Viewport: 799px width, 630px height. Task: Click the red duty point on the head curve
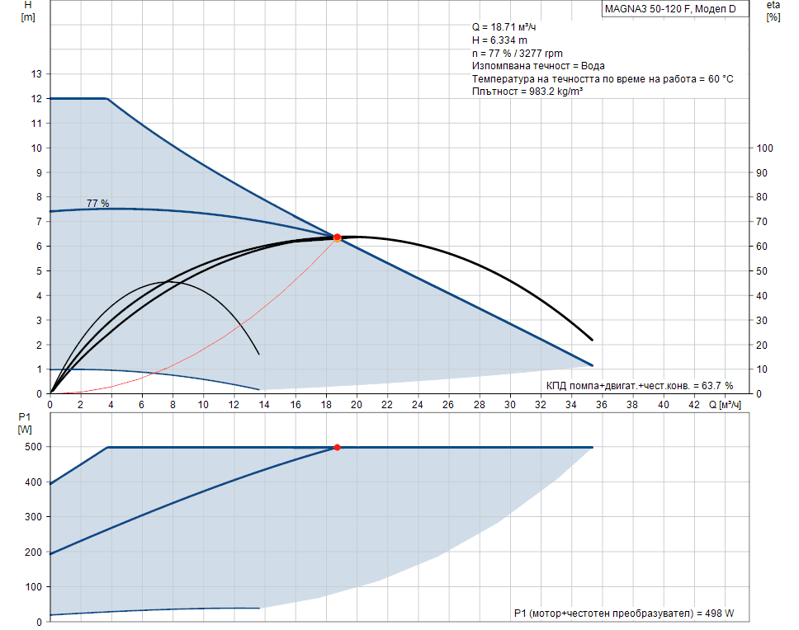pos(337,237)
